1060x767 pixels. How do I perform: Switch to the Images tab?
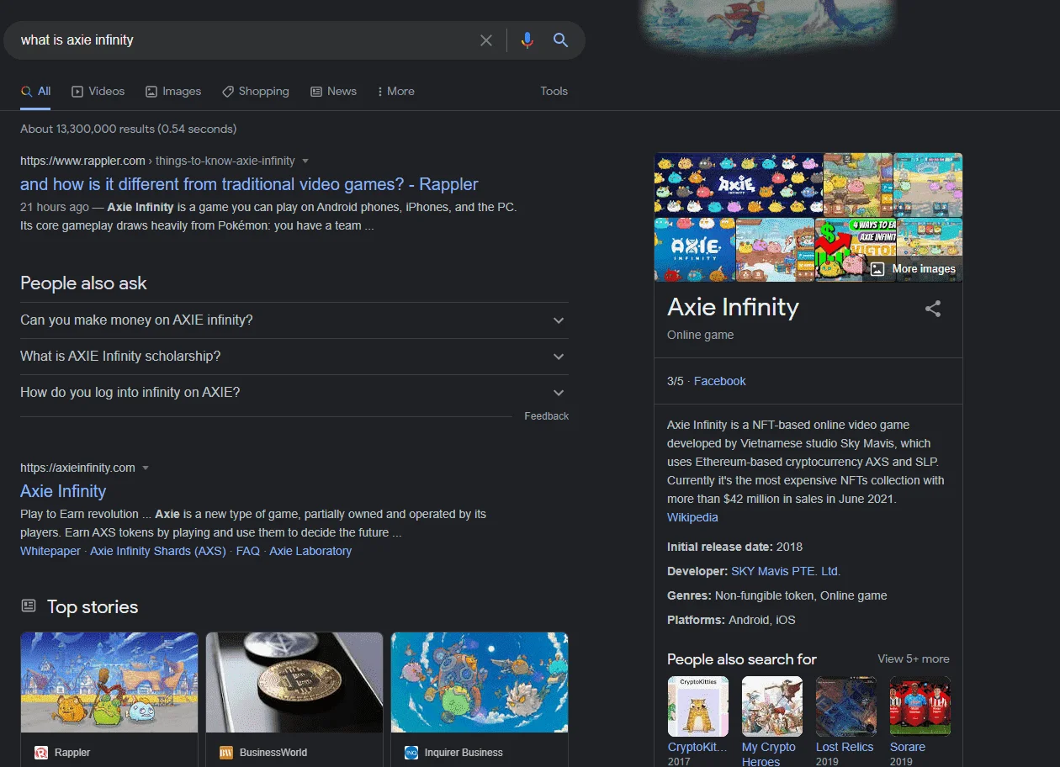[173, 92]
